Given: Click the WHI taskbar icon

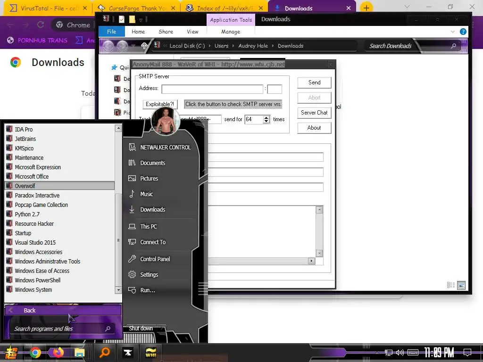Looking at the screenshot, I should coord(150,353).
